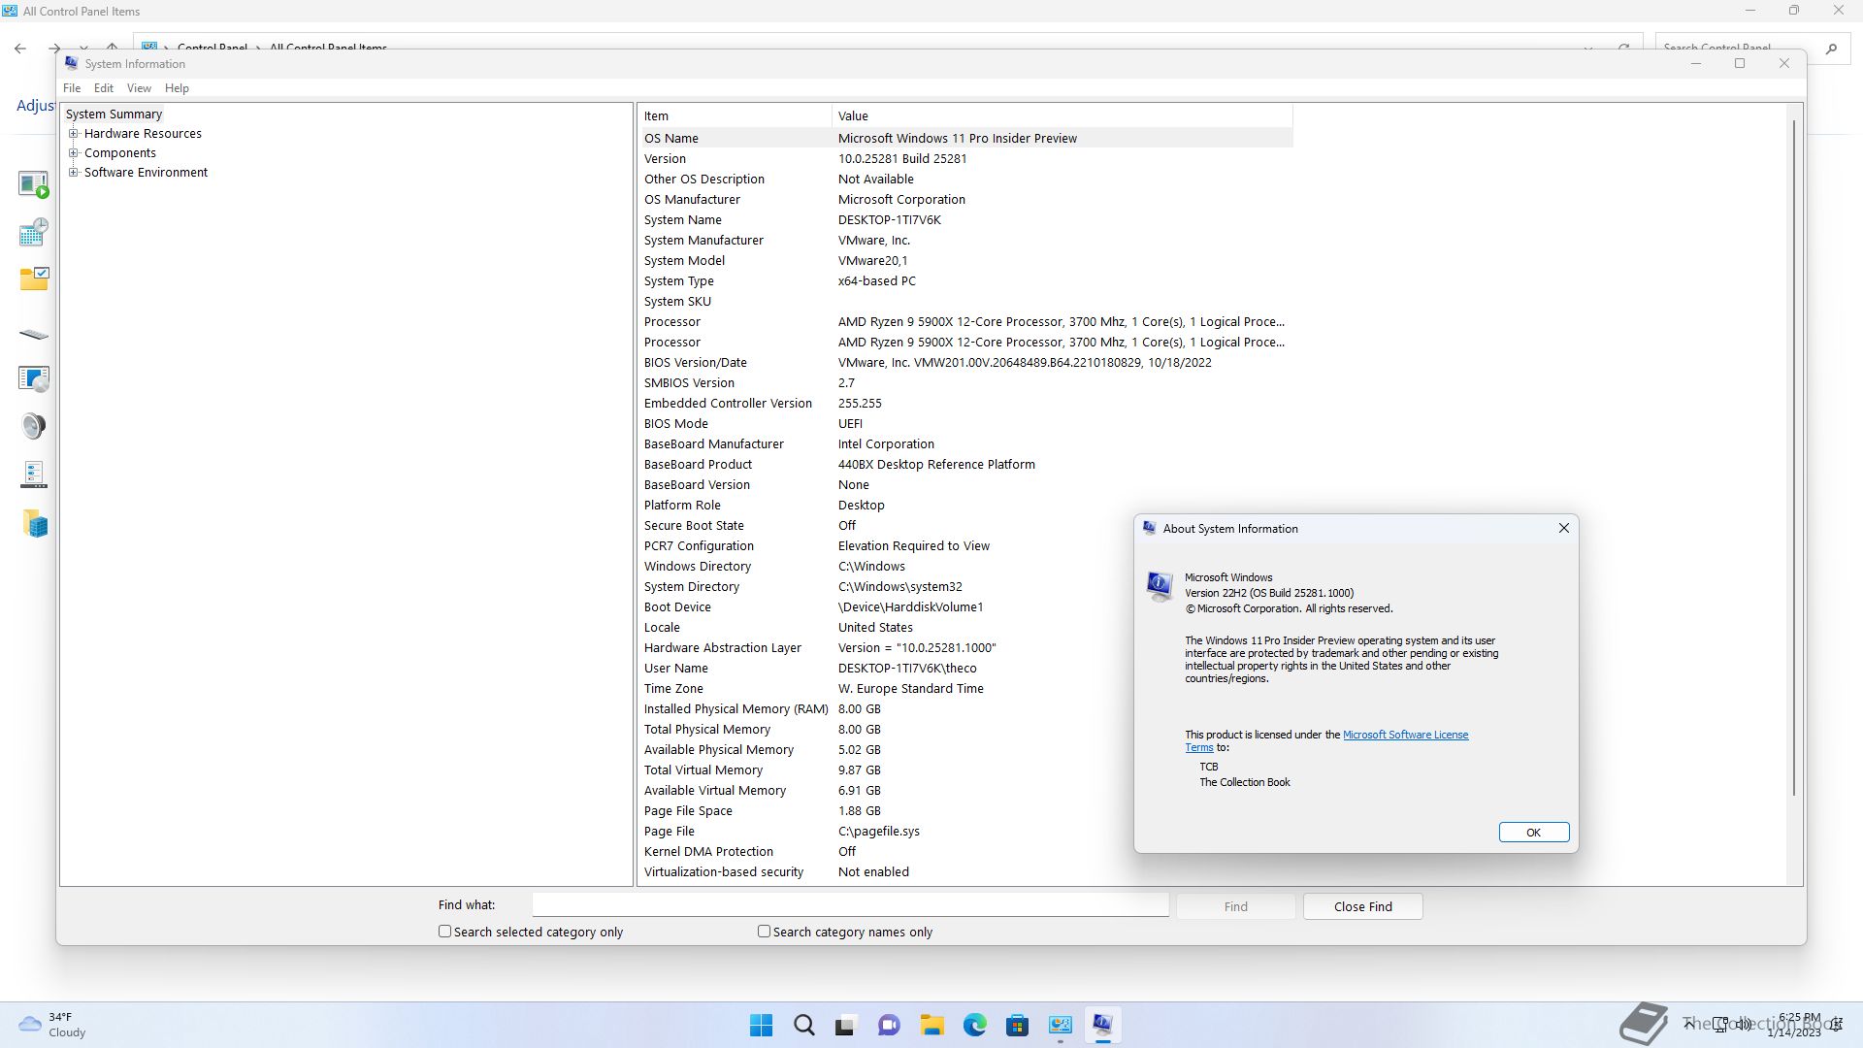Screen dimensions: 1863x1048
Task: Open the Help menu in System Information
Action: point(177,88)
